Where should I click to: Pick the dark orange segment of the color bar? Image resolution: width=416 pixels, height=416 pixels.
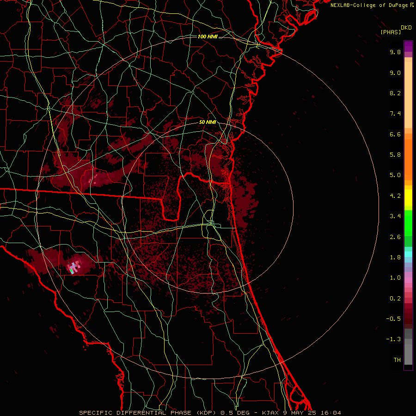[408, 159]
